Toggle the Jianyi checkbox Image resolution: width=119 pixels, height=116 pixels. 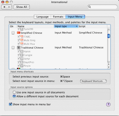click(19, 58)
